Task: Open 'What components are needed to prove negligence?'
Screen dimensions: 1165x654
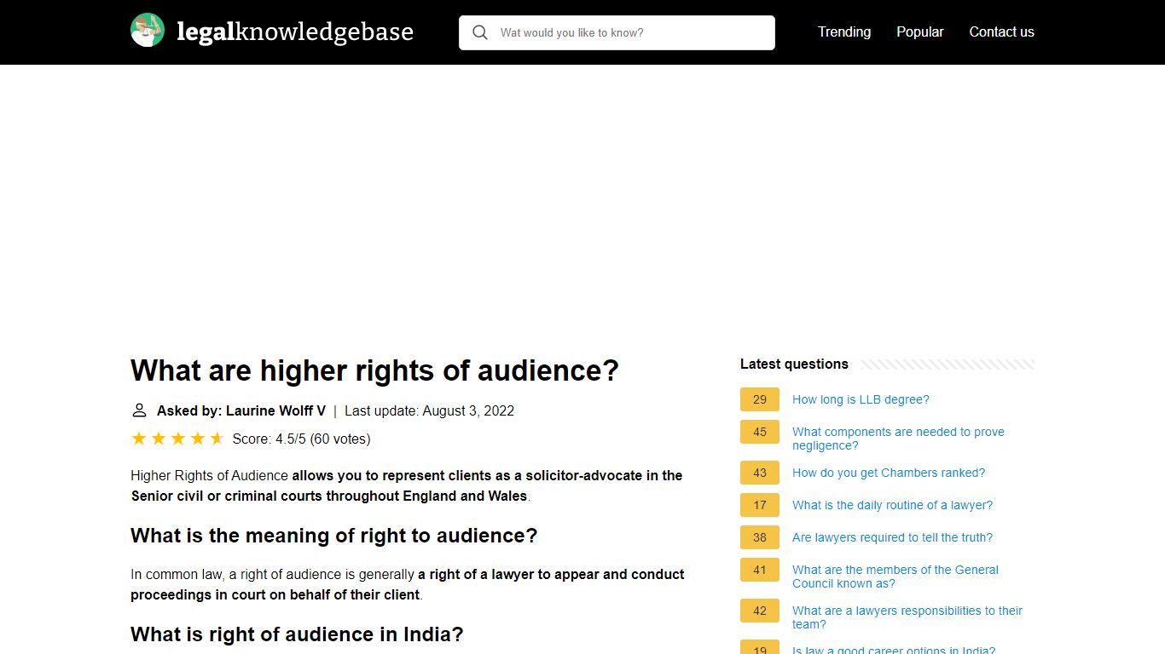Action: (x=898, y=439)
